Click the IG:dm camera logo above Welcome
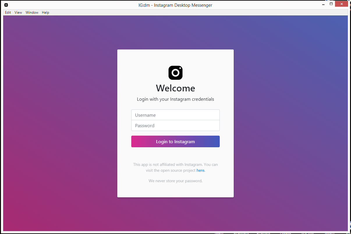The image size is (351, 234). click(175, 73)
